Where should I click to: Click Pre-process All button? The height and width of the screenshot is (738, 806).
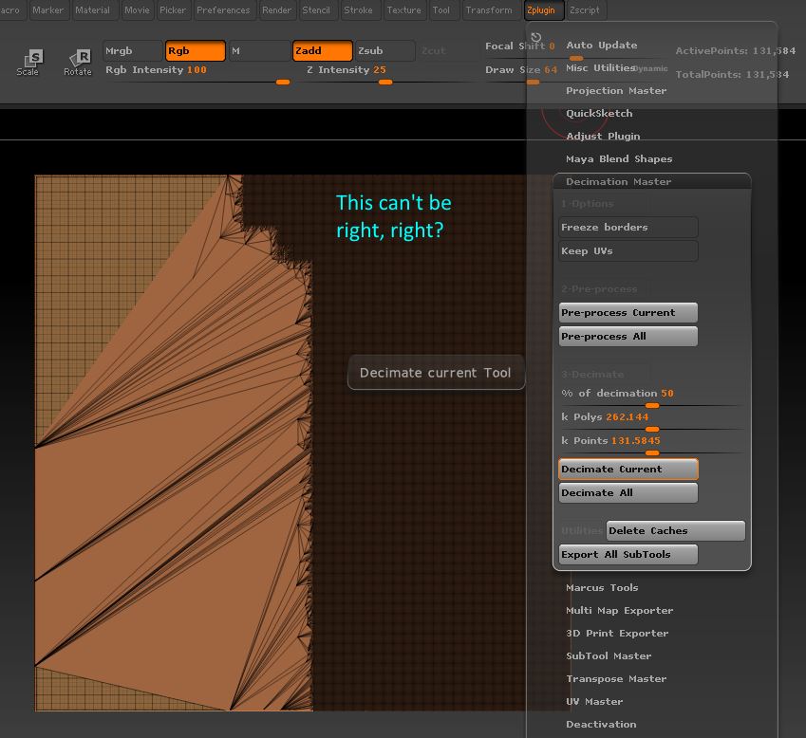[628, 337]
